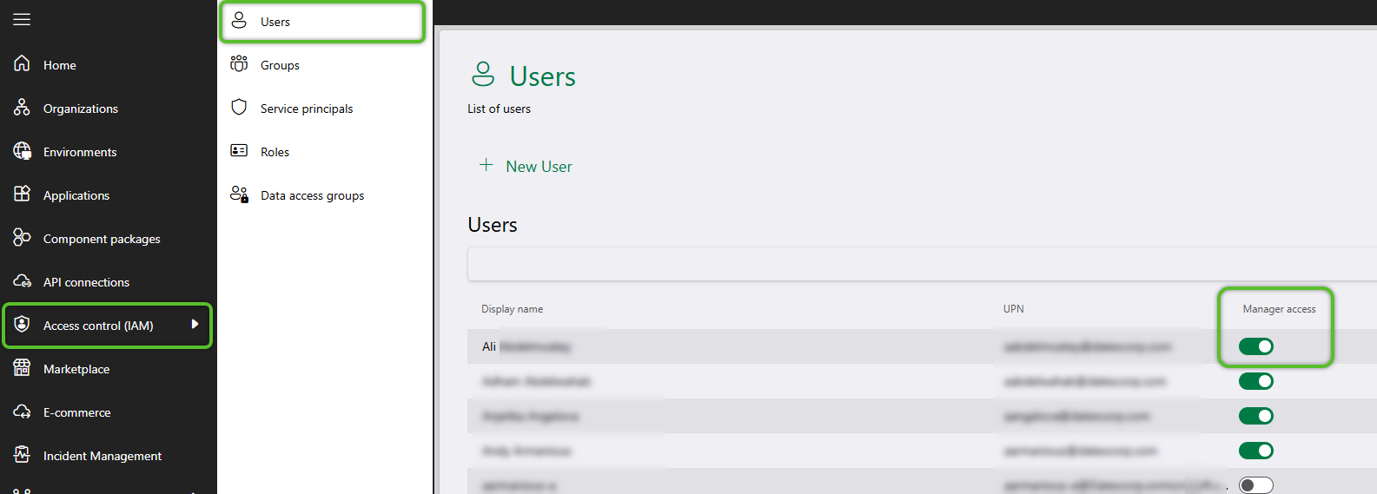Select the Environments globe icon
This screenshot has height=494, width=1377.
point(22,150)
